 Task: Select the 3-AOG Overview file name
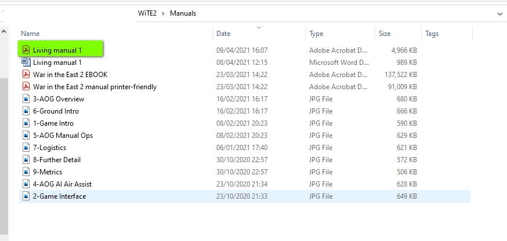(x=59, y=99)
